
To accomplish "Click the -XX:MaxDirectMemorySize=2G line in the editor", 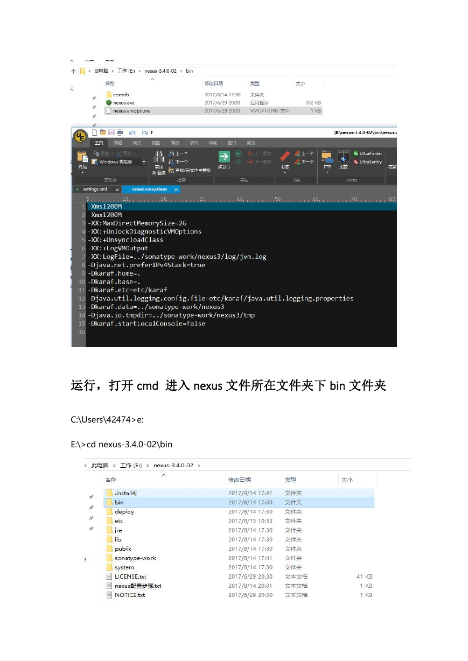I will pos(137,223).
